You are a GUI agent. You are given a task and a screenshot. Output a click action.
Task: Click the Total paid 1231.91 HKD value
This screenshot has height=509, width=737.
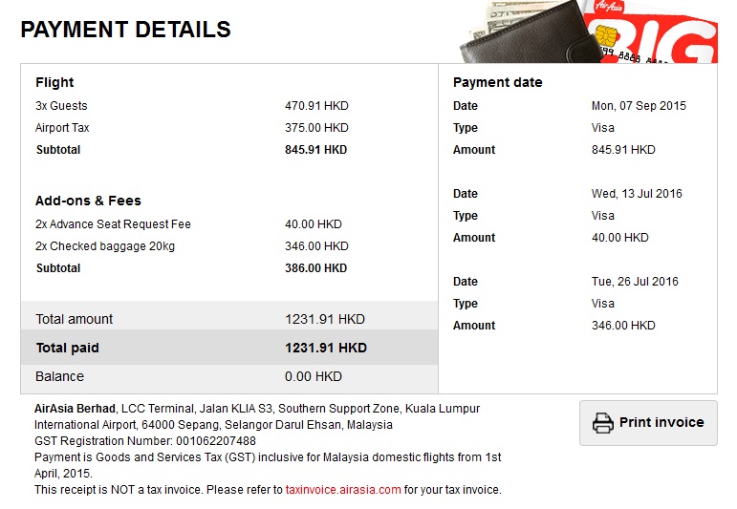[325, 348]
